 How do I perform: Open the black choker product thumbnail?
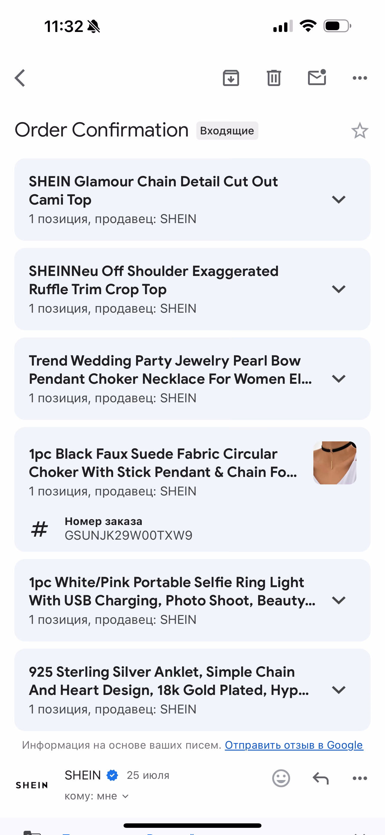click(x=335, y=463)
